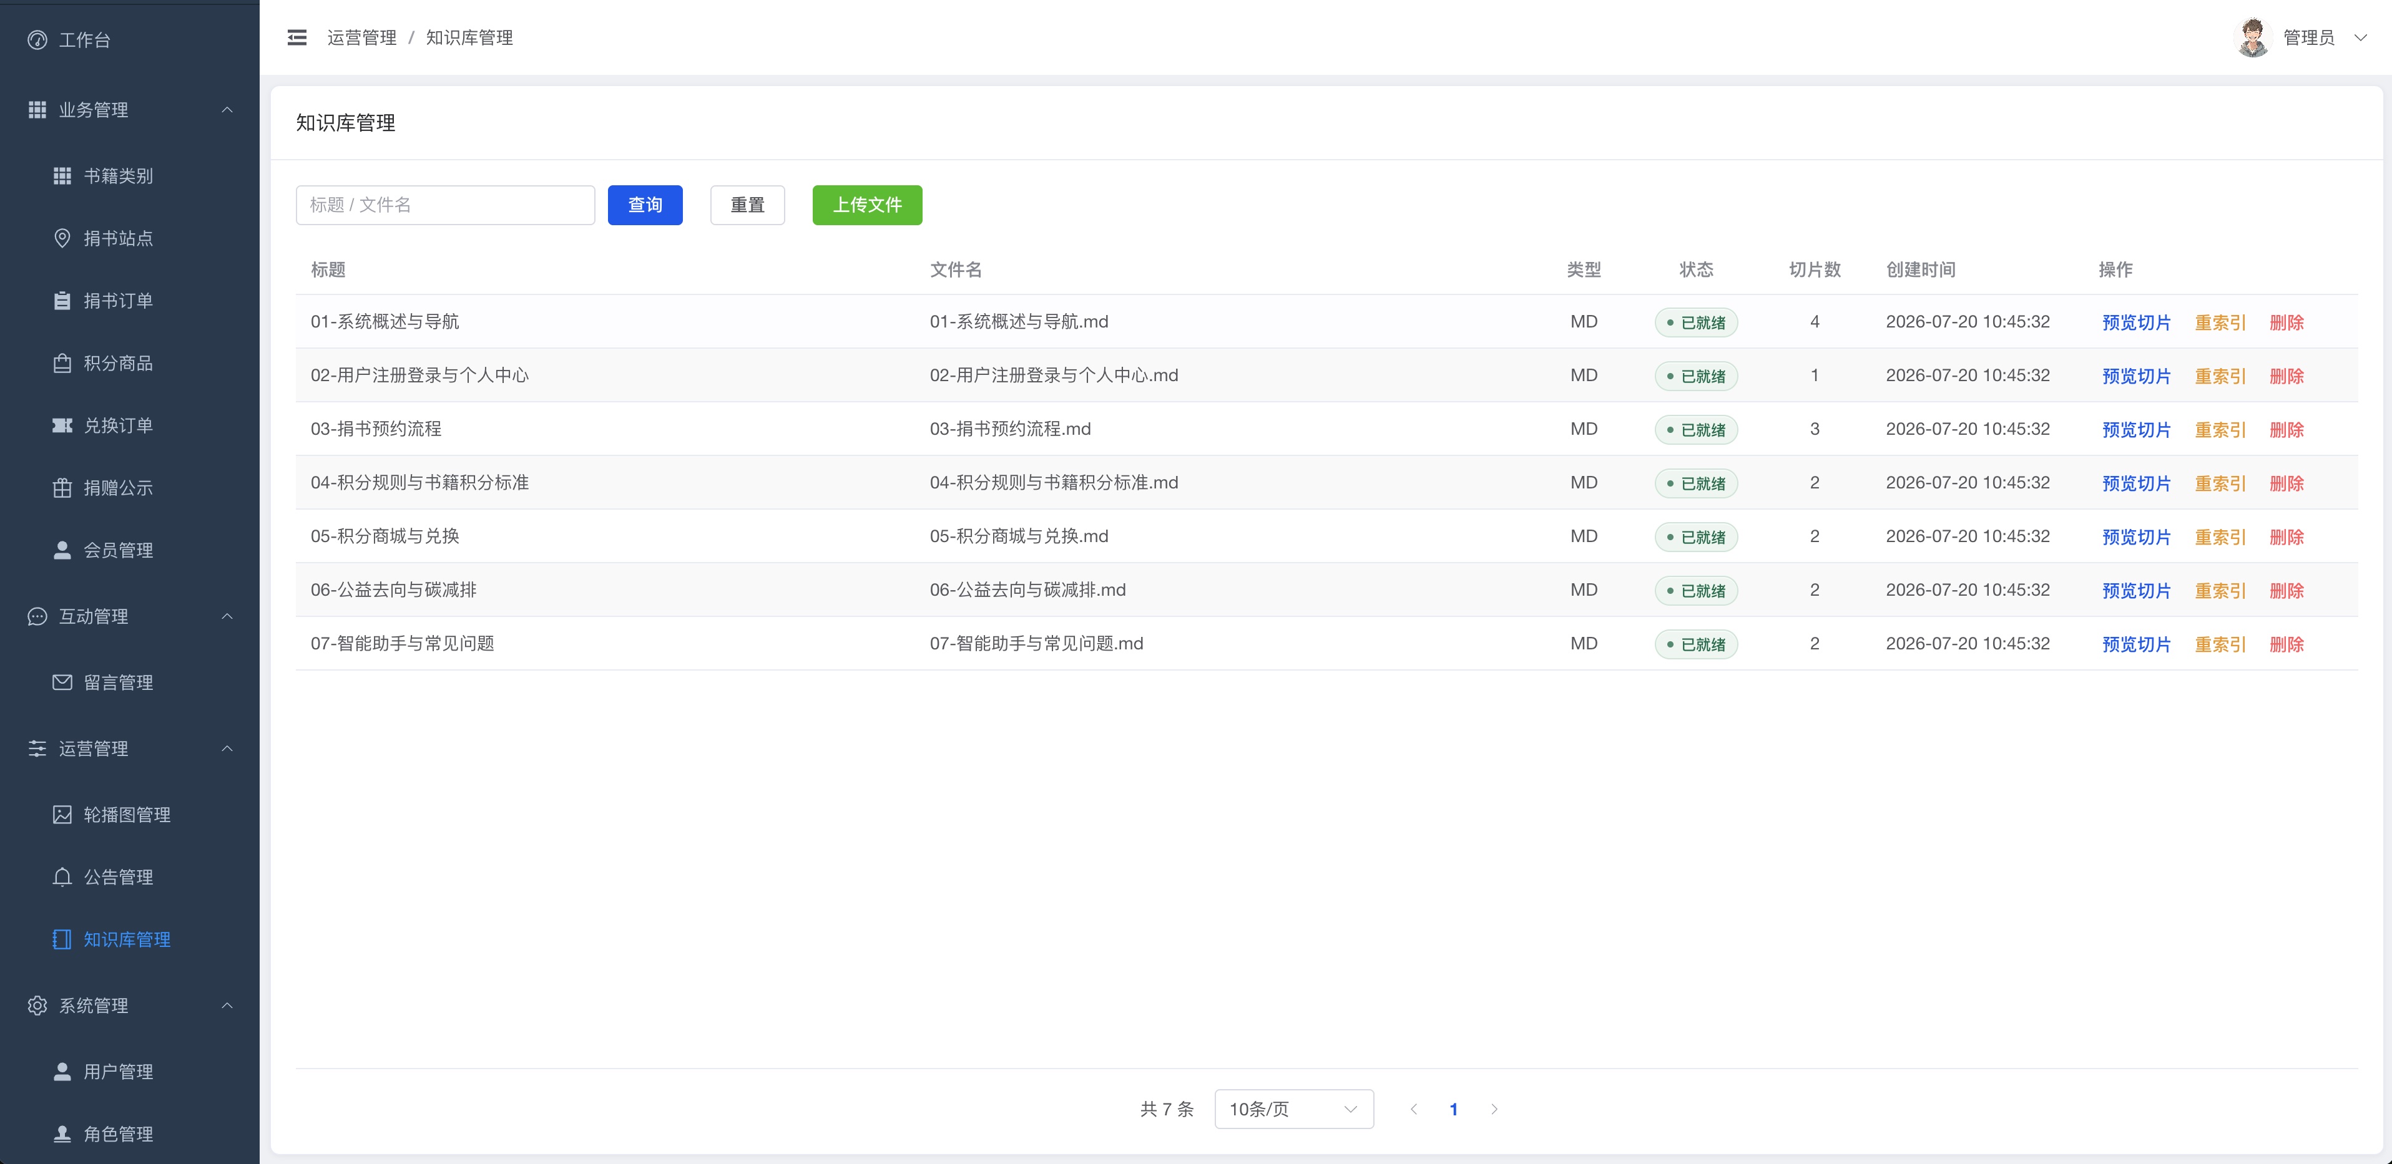The width and height of the screenshot is (2392, 1164).
Task: Delete the 01-系统概述与导航 row
Action: (x=2287, y=322)
